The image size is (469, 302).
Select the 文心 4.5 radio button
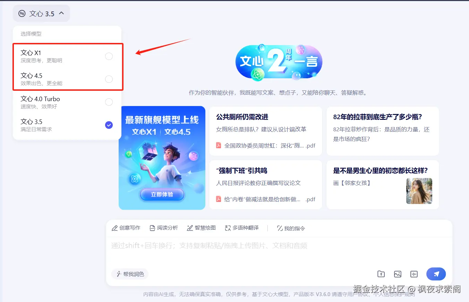point(109,79)
